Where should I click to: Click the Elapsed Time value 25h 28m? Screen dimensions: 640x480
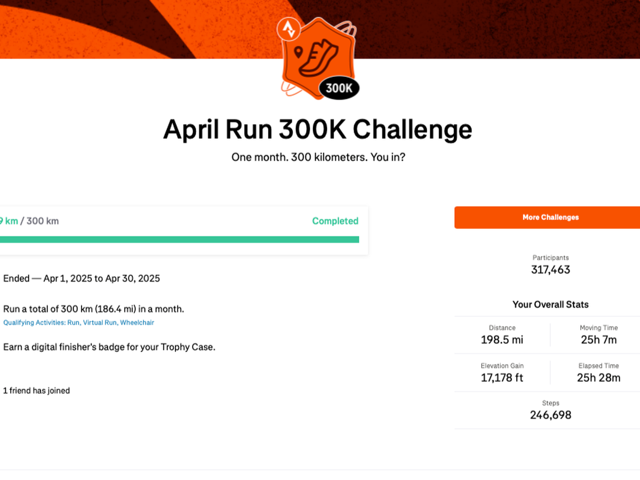click(x=598, y=378)
